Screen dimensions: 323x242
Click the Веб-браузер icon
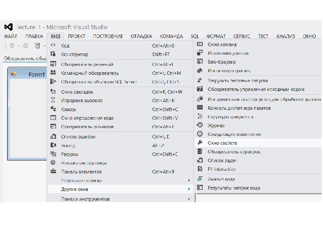200,61
